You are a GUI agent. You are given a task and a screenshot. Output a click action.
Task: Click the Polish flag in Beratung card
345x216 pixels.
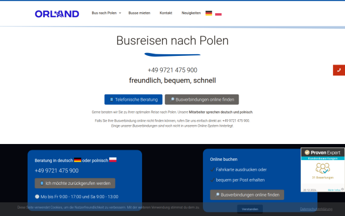[x=113, y=160]
